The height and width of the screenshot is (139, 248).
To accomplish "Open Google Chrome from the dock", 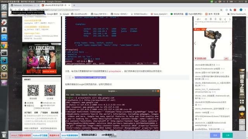I will (x=4, y=45).
